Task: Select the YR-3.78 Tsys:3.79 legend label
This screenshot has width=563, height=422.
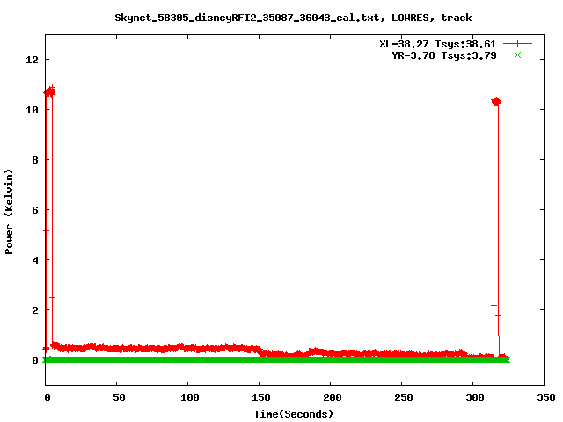Action: click(x=443, y=55)
